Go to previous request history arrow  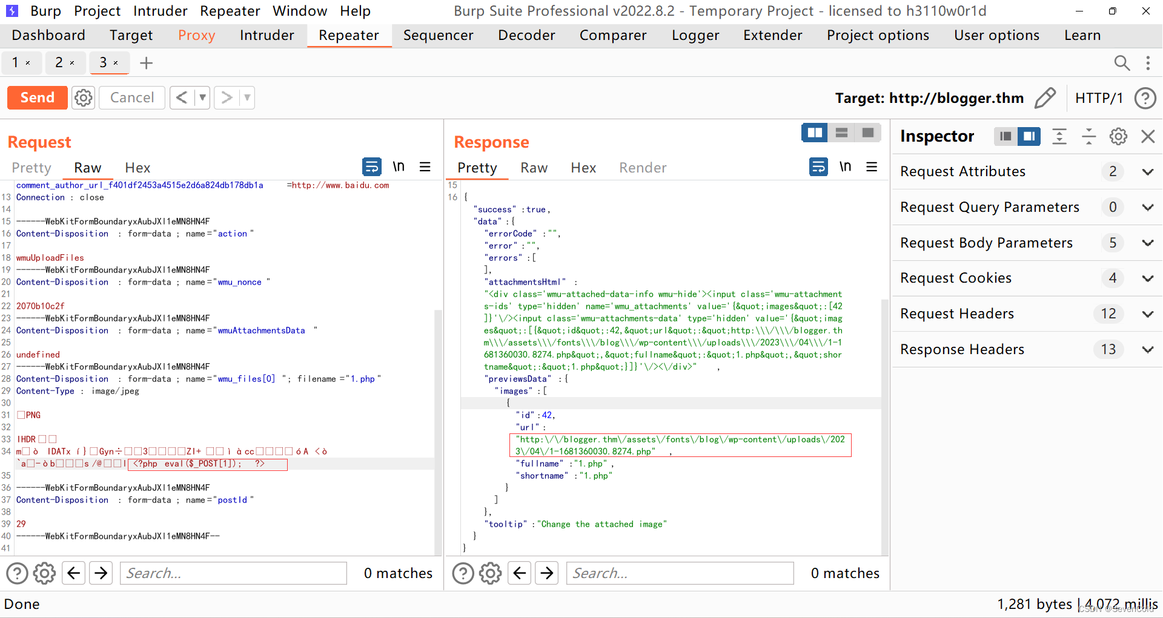182,97
